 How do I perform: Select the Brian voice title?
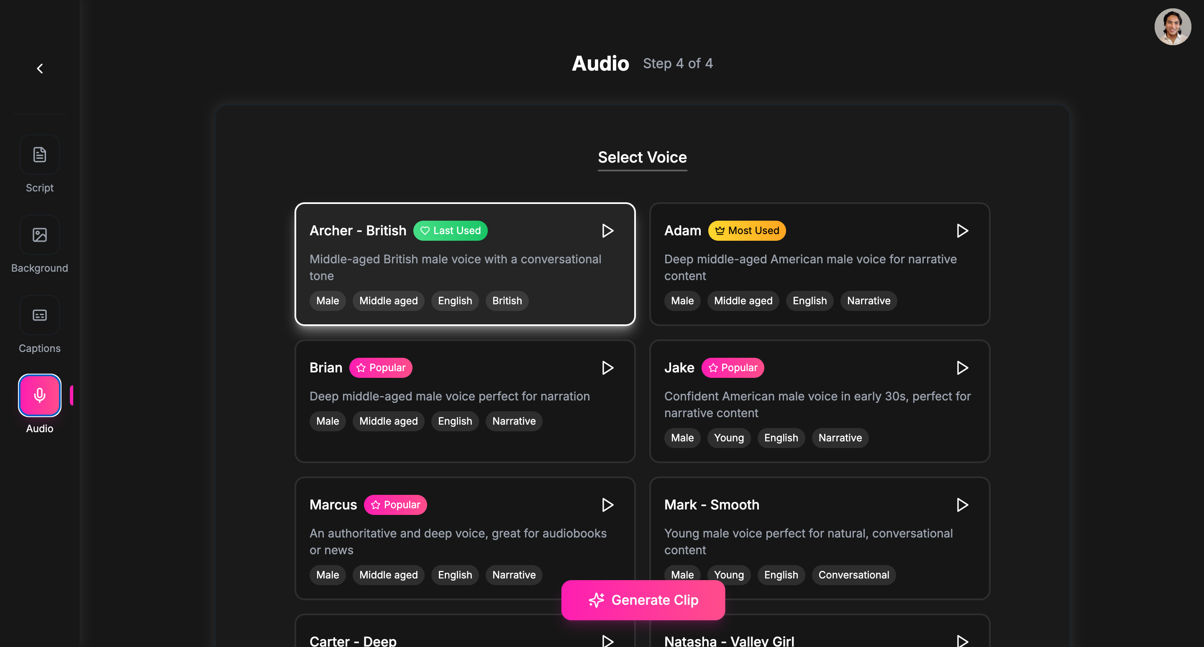(326, 368)
